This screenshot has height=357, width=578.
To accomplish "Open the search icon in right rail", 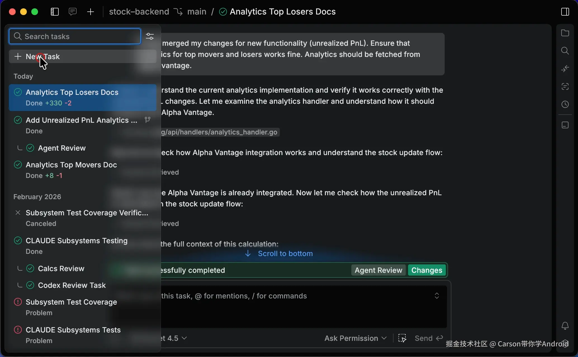I will 565,51.
